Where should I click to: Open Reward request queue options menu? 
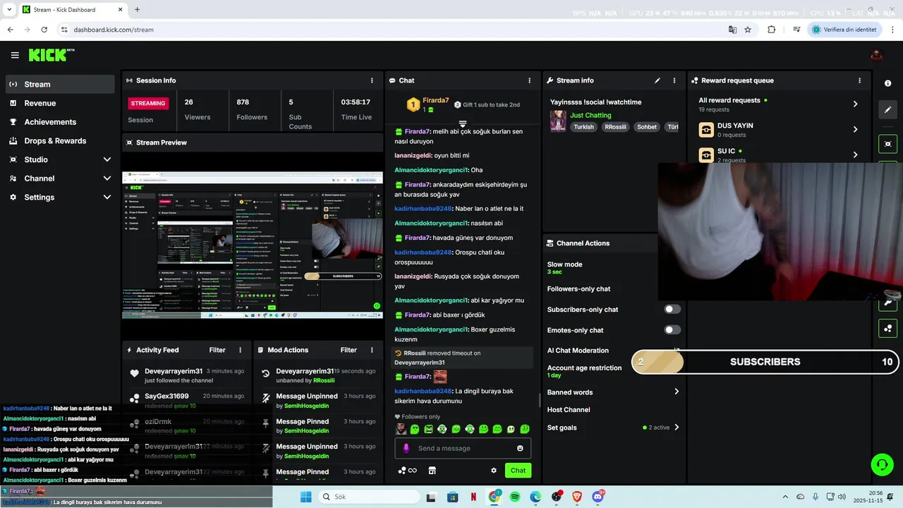click(x=859, y=80)
